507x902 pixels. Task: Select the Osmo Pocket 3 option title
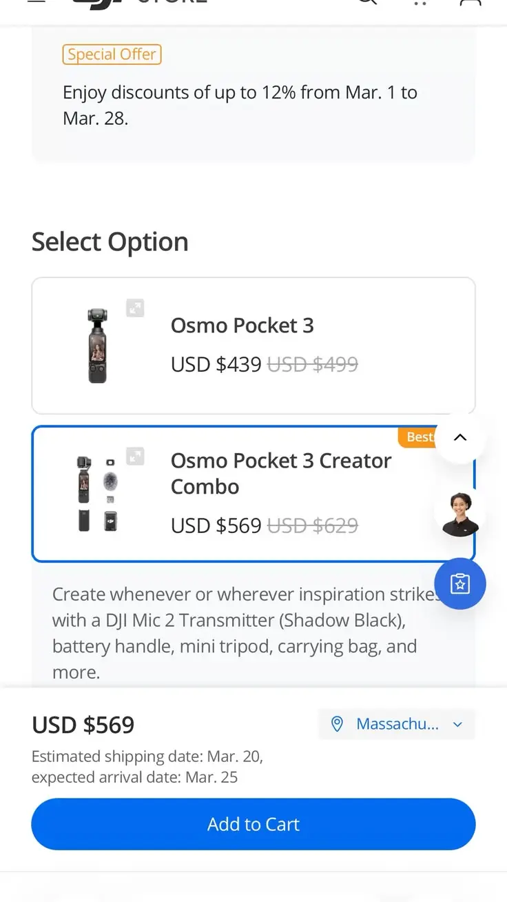click(242, 325)
